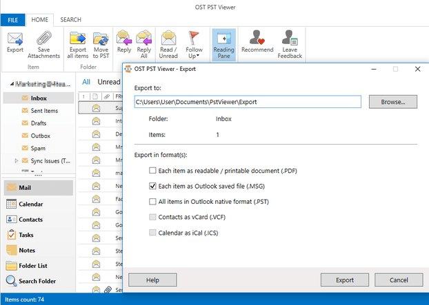Click the Items count: 74 status text
The image size is (429, 305).
[x=24, y=299]
